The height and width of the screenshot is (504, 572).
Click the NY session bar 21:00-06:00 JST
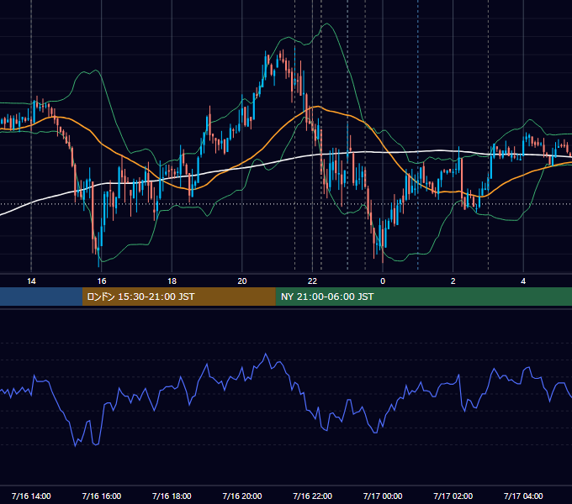click(423, 297)
